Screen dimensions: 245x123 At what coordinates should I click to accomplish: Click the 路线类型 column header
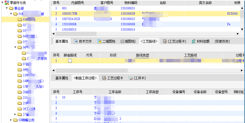(x=143, y=55)
